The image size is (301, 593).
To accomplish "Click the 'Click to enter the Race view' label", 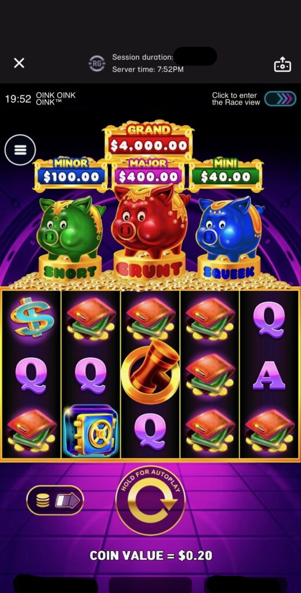I will pos(235,99).
